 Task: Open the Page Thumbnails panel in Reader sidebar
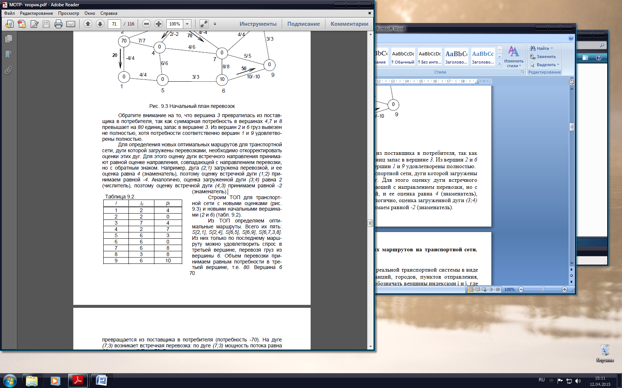coord(9,39)
